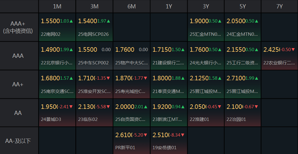Viewport: 298px width, 154px height.
Task: Open the 22南网02 bond cell
Action: [57, 27]
